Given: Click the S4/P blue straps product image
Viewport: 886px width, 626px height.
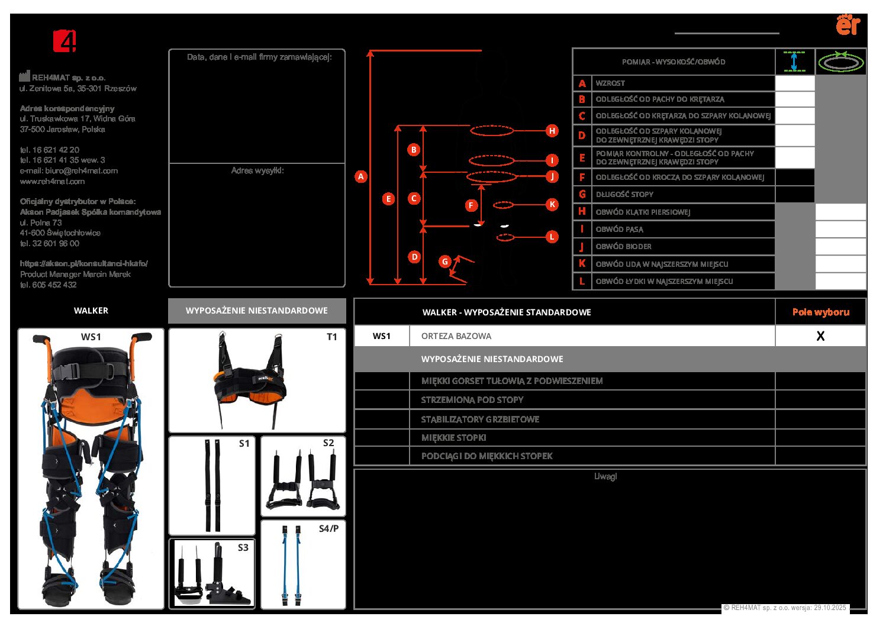Looking at the screenshot, I should pos(303,564).
